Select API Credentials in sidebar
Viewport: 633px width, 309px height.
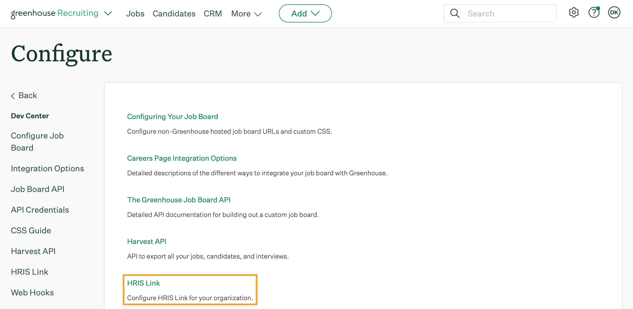click(40, 210)
